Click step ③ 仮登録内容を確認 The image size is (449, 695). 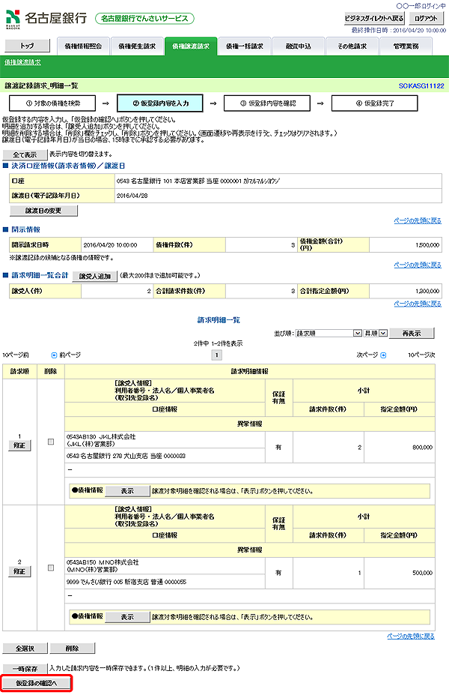[267, 103]
